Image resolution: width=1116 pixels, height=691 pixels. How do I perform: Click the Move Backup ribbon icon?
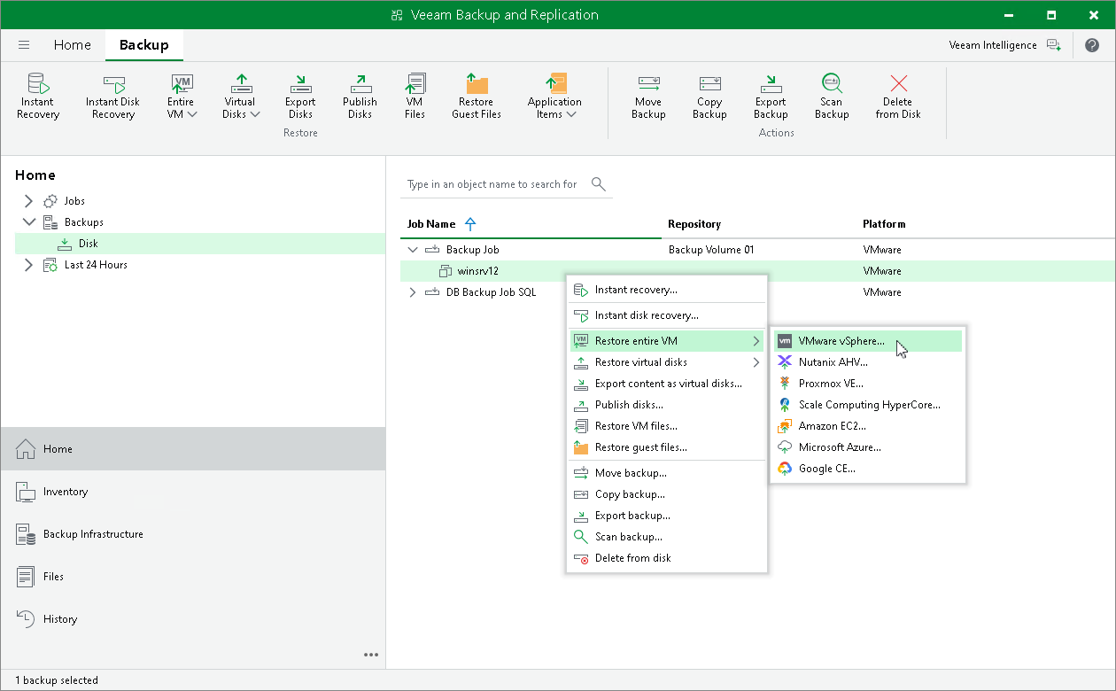pyautogui.click(x=648, y=84)
